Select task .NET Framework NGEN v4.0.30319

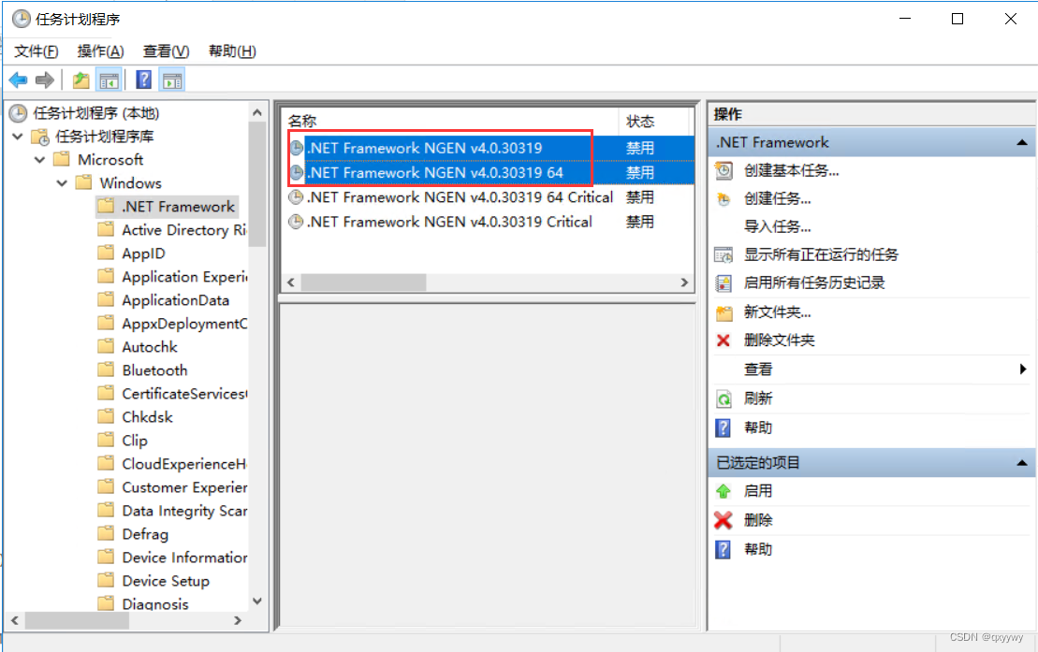[425, 149]
